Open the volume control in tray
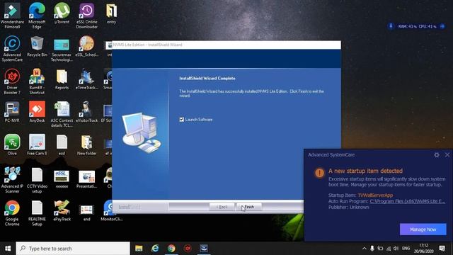Viewport: 453px width, 255px height. pos(396,249)
